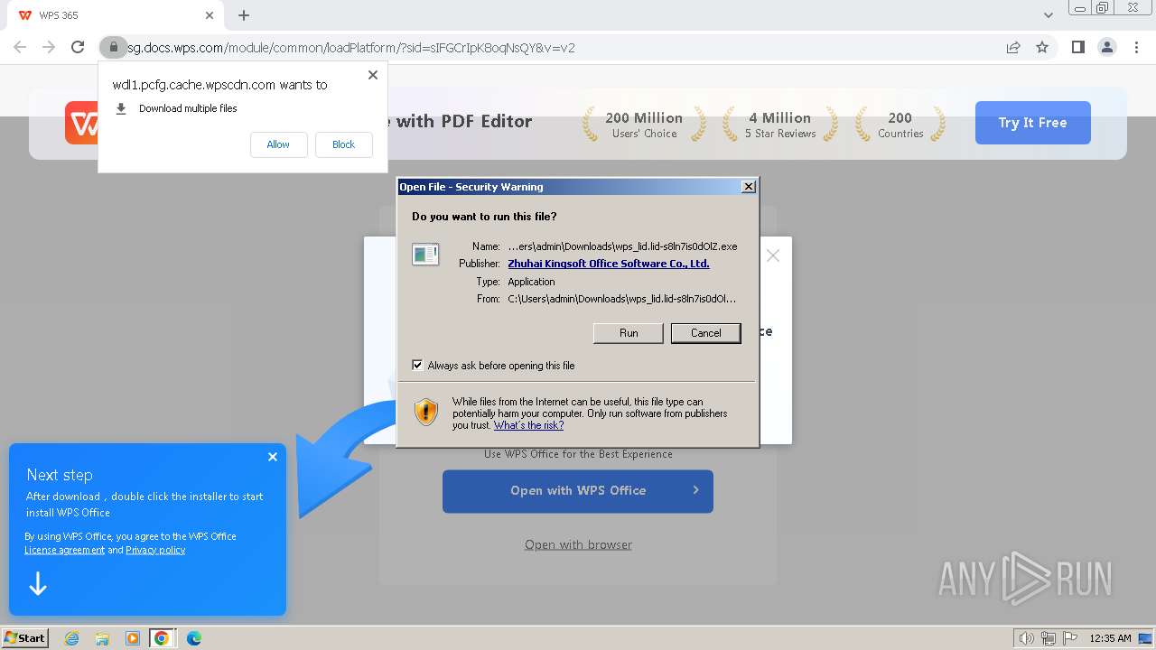Click the download icon in permission popup
Viewport: 1156px width, 650px height.
[121, 108]
